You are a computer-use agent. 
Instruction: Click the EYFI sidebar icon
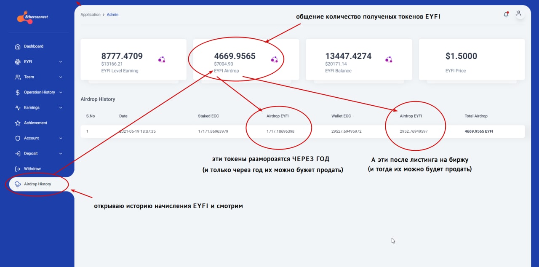pos(18,61)
